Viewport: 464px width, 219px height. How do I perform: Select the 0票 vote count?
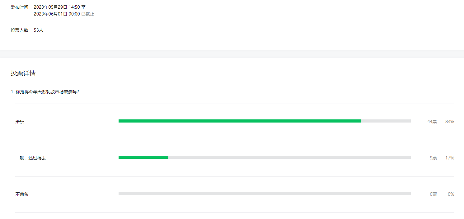[433, 194]
